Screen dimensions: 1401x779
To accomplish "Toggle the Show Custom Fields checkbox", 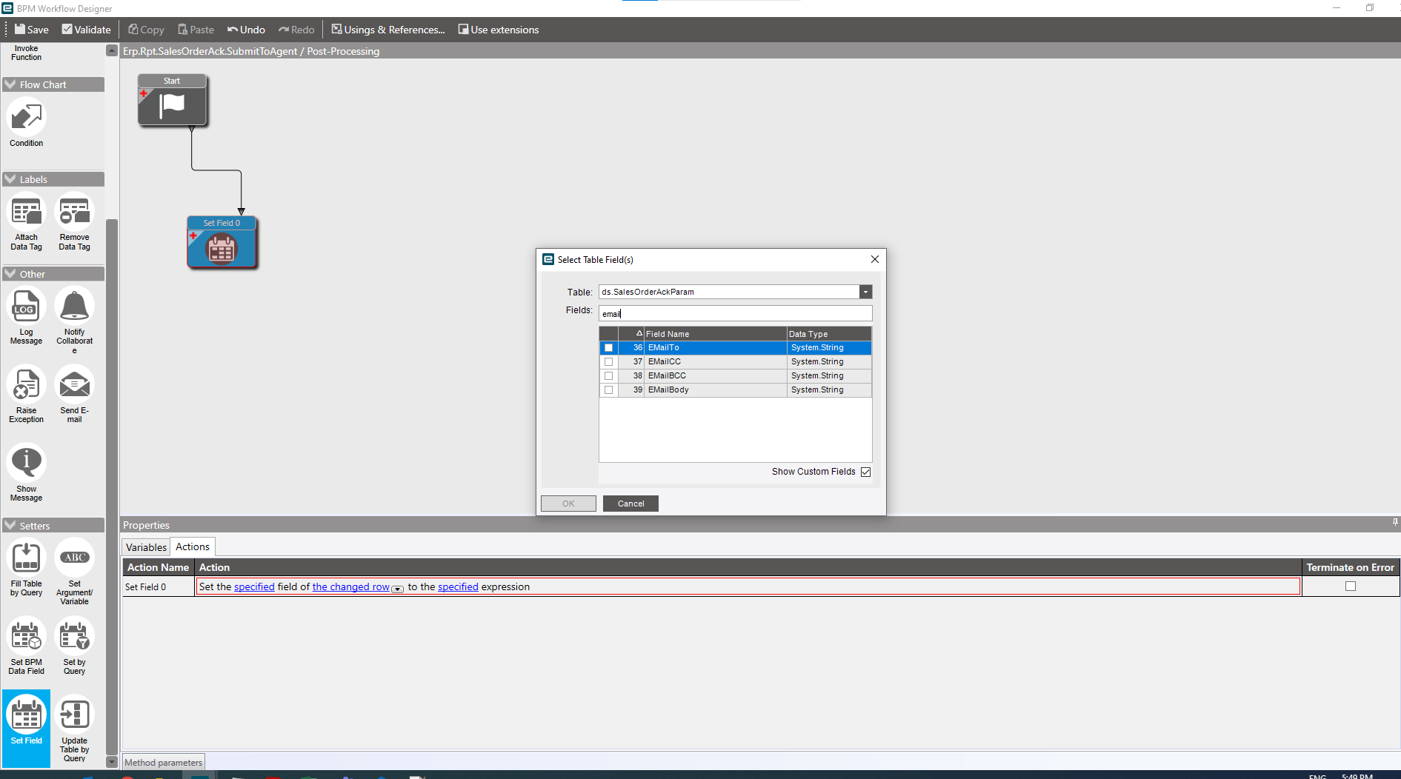I will [865, 472].
